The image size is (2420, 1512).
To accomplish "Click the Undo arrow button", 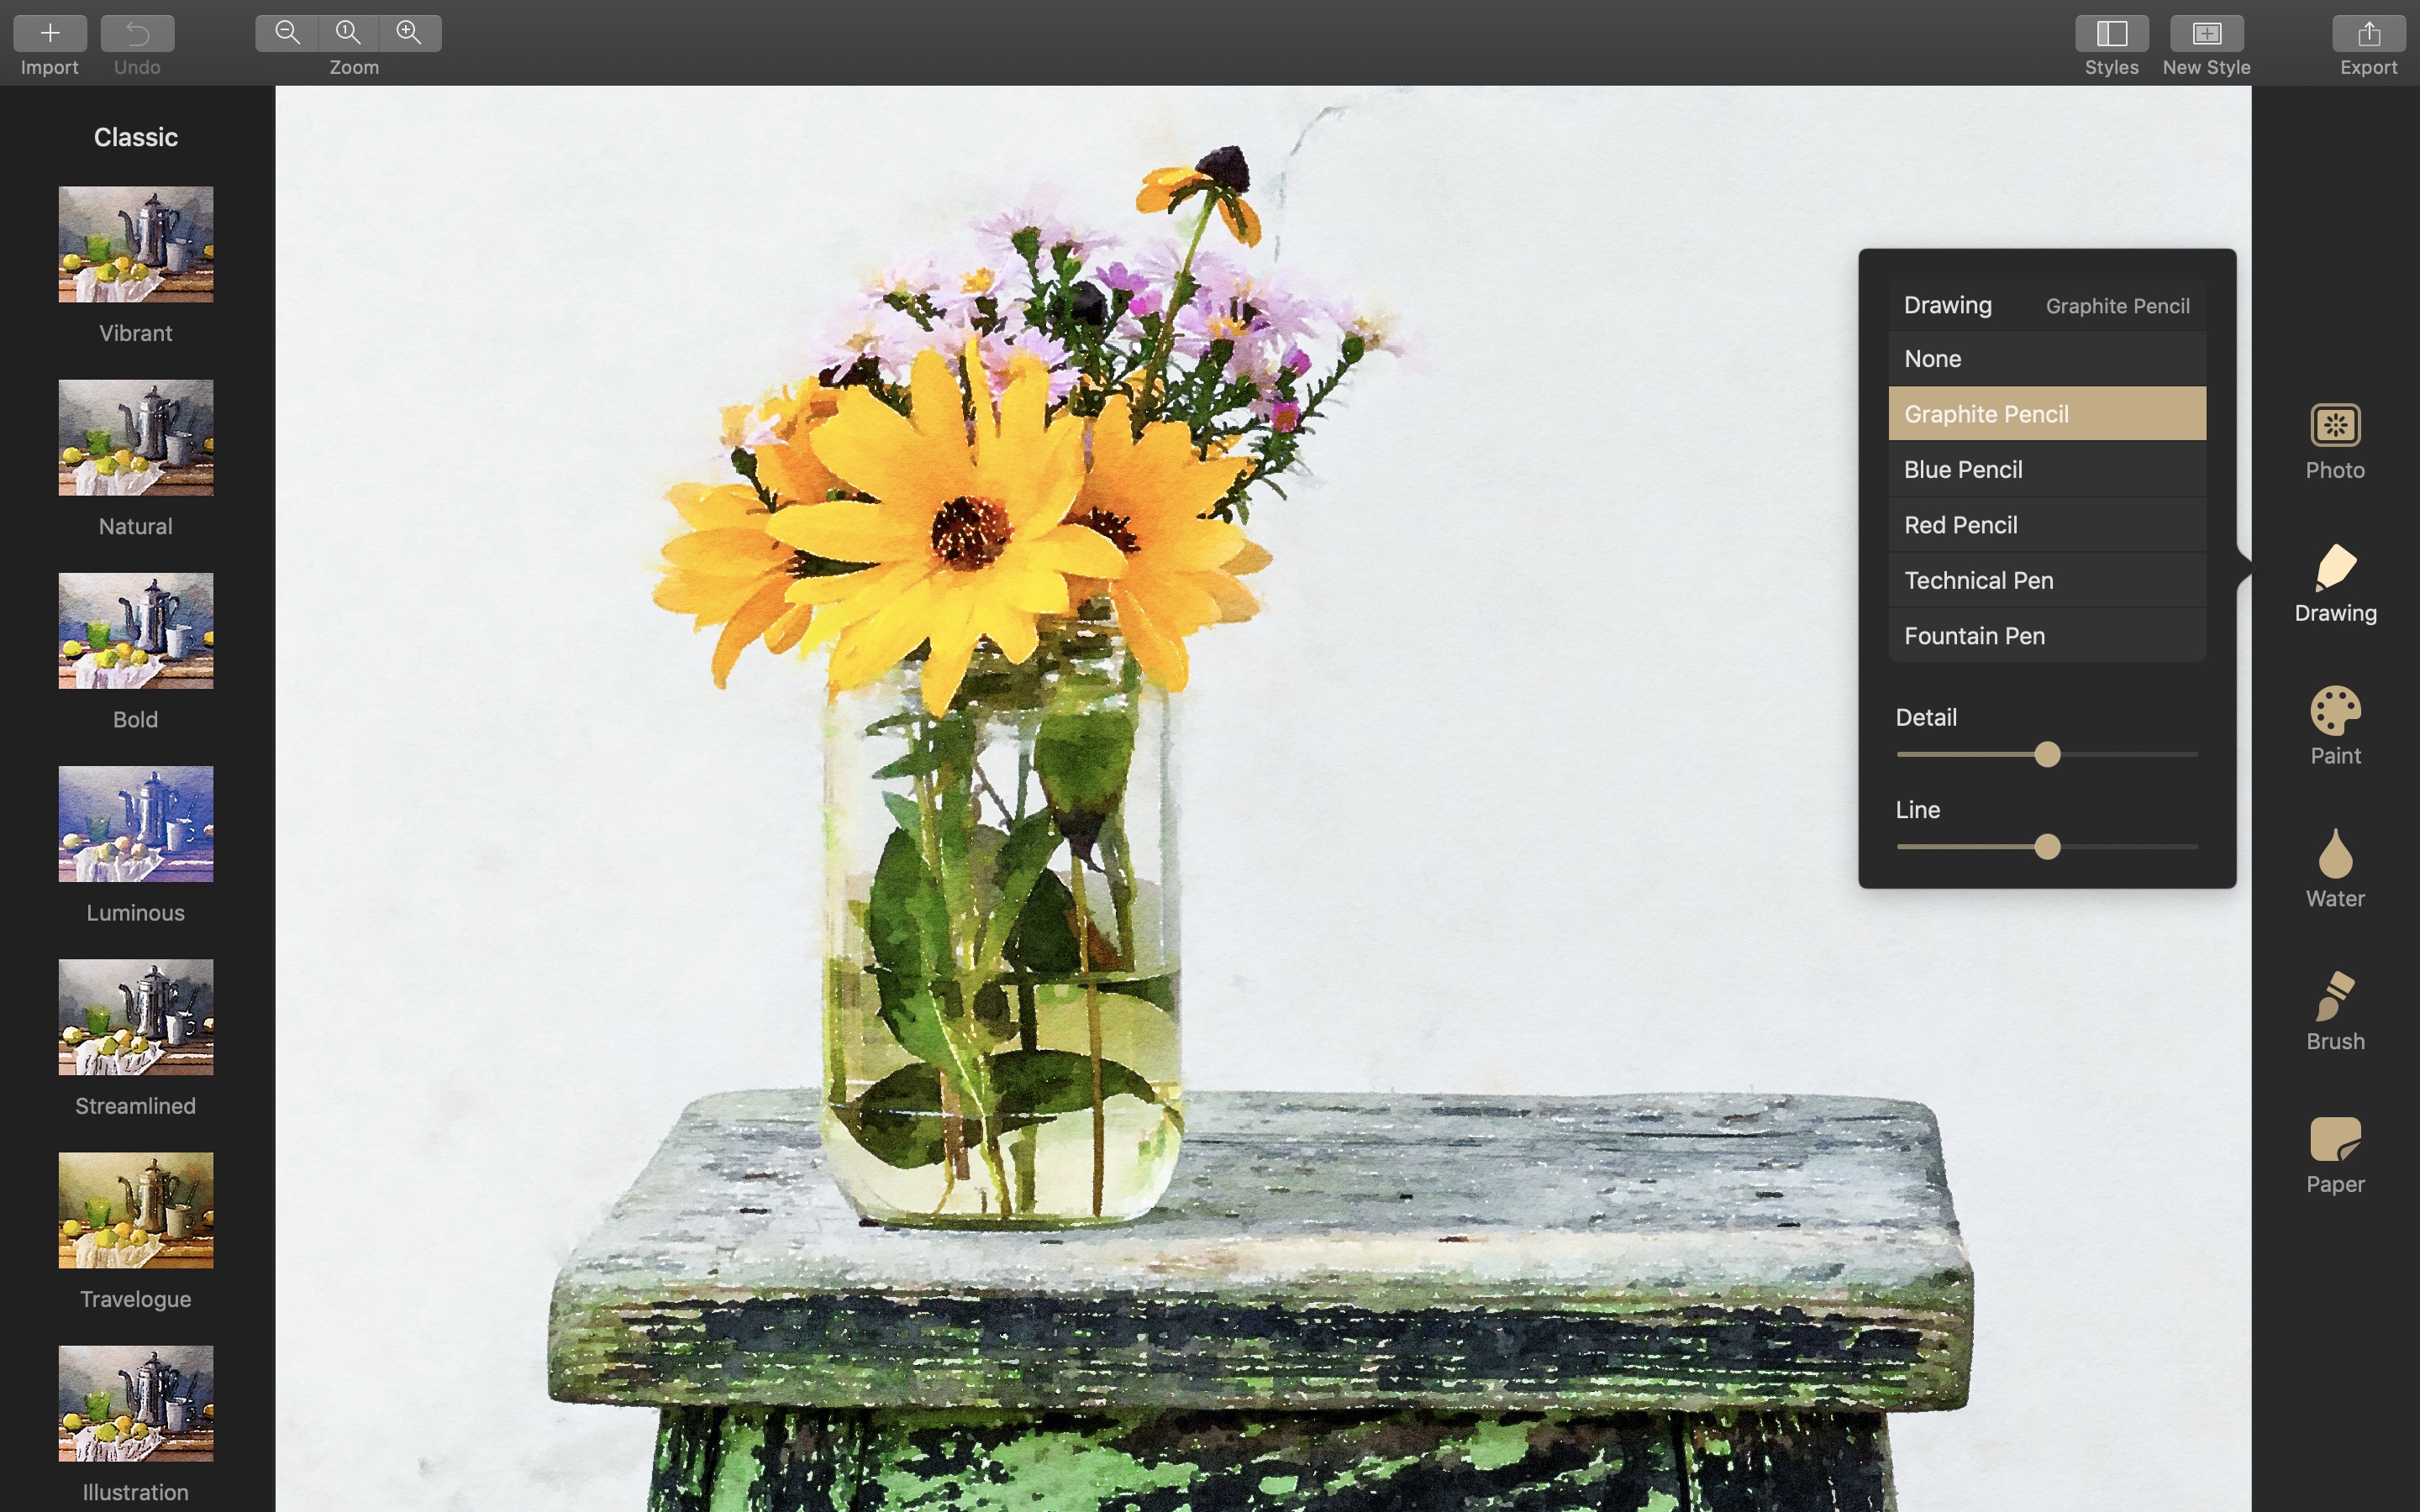I will coord(137,33).
